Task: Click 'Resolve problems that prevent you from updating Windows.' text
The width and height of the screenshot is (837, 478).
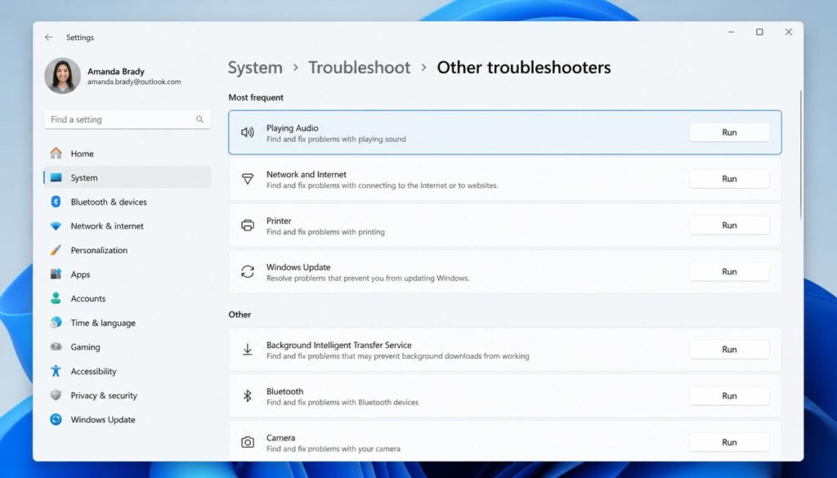Action: [368, 279]
